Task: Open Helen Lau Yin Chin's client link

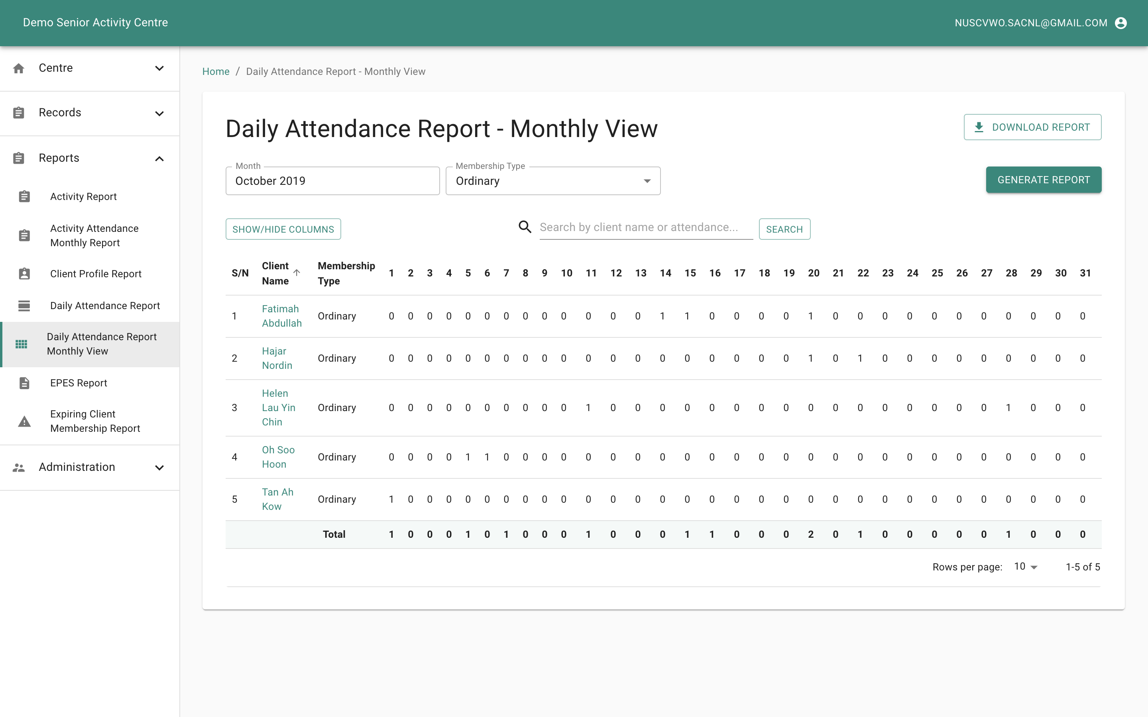Action: tap(279, 407)
